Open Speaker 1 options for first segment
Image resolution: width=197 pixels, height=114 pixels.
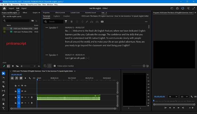pos(47,28)
